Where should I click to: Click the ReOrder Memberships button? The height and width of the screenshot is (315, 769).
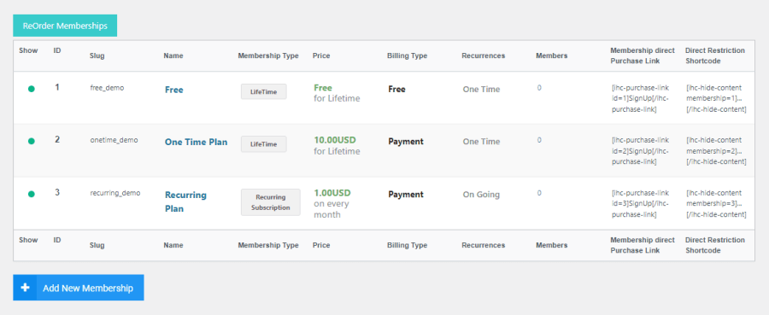pos(65,26)
